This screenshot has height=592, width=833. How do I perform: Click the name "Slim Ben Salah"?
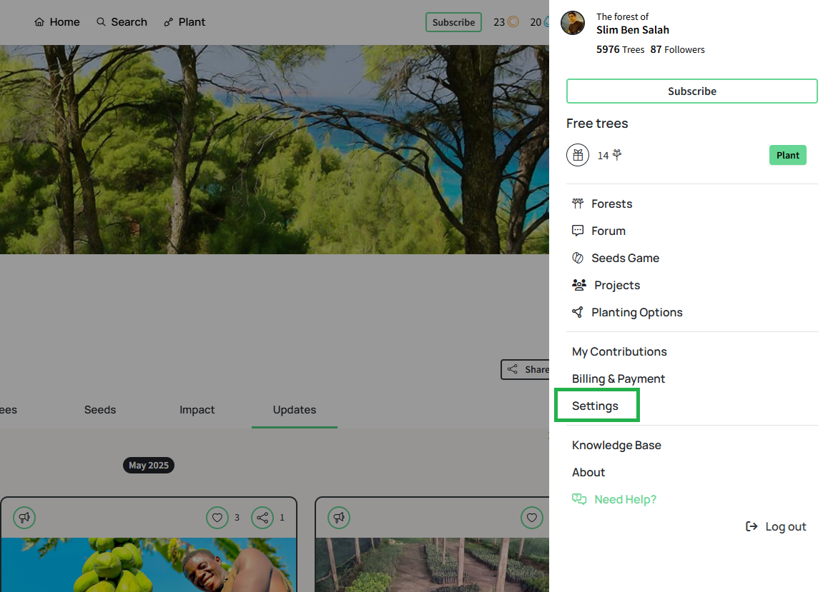pyautogui.click(x=632, y=30)
